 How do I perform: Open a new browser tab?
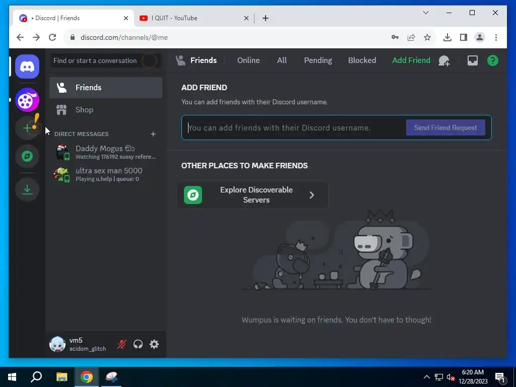[266, 19]
